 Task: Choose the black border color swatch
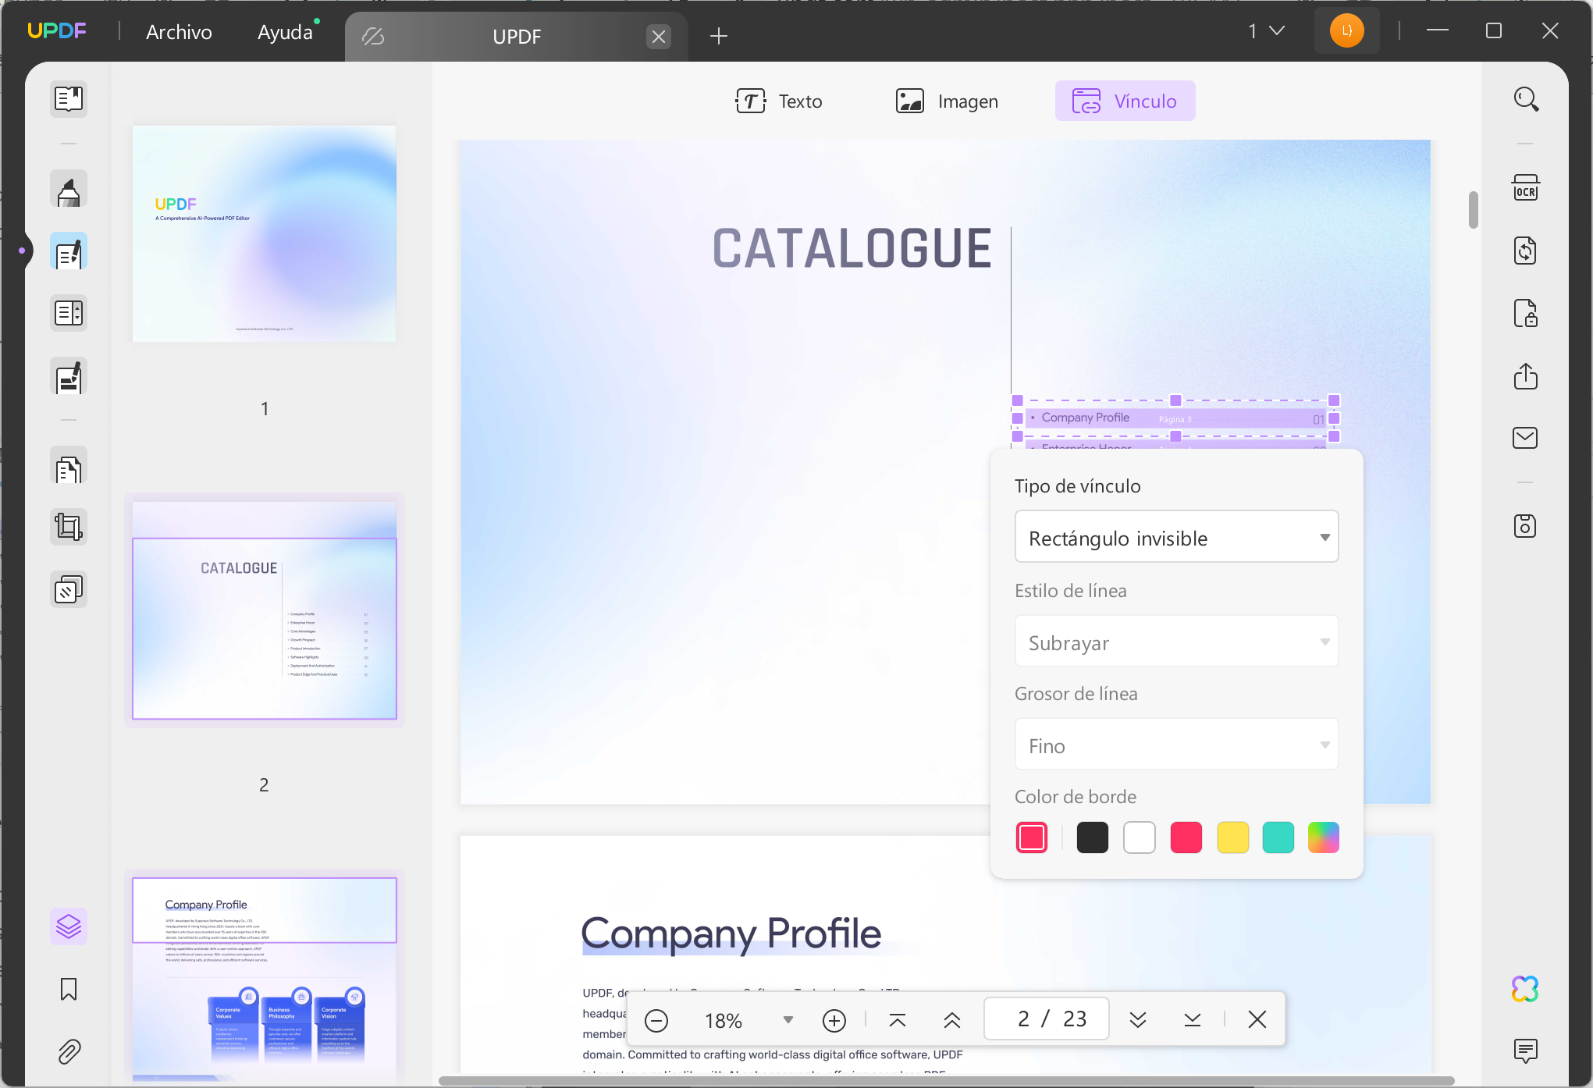coord(1092,837)
